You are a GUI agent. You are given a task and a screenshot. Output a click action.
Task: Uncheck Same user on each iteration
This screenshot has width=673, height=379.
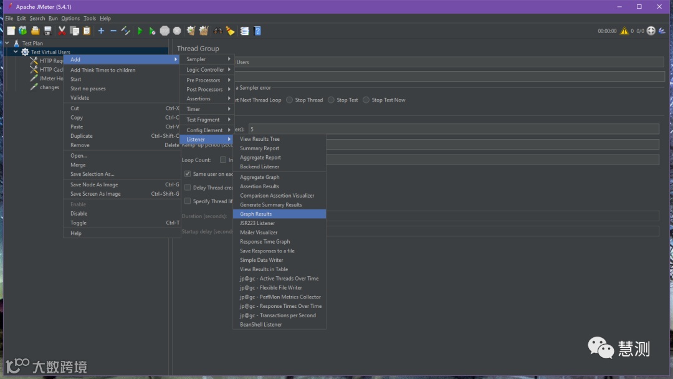point(188,174)
